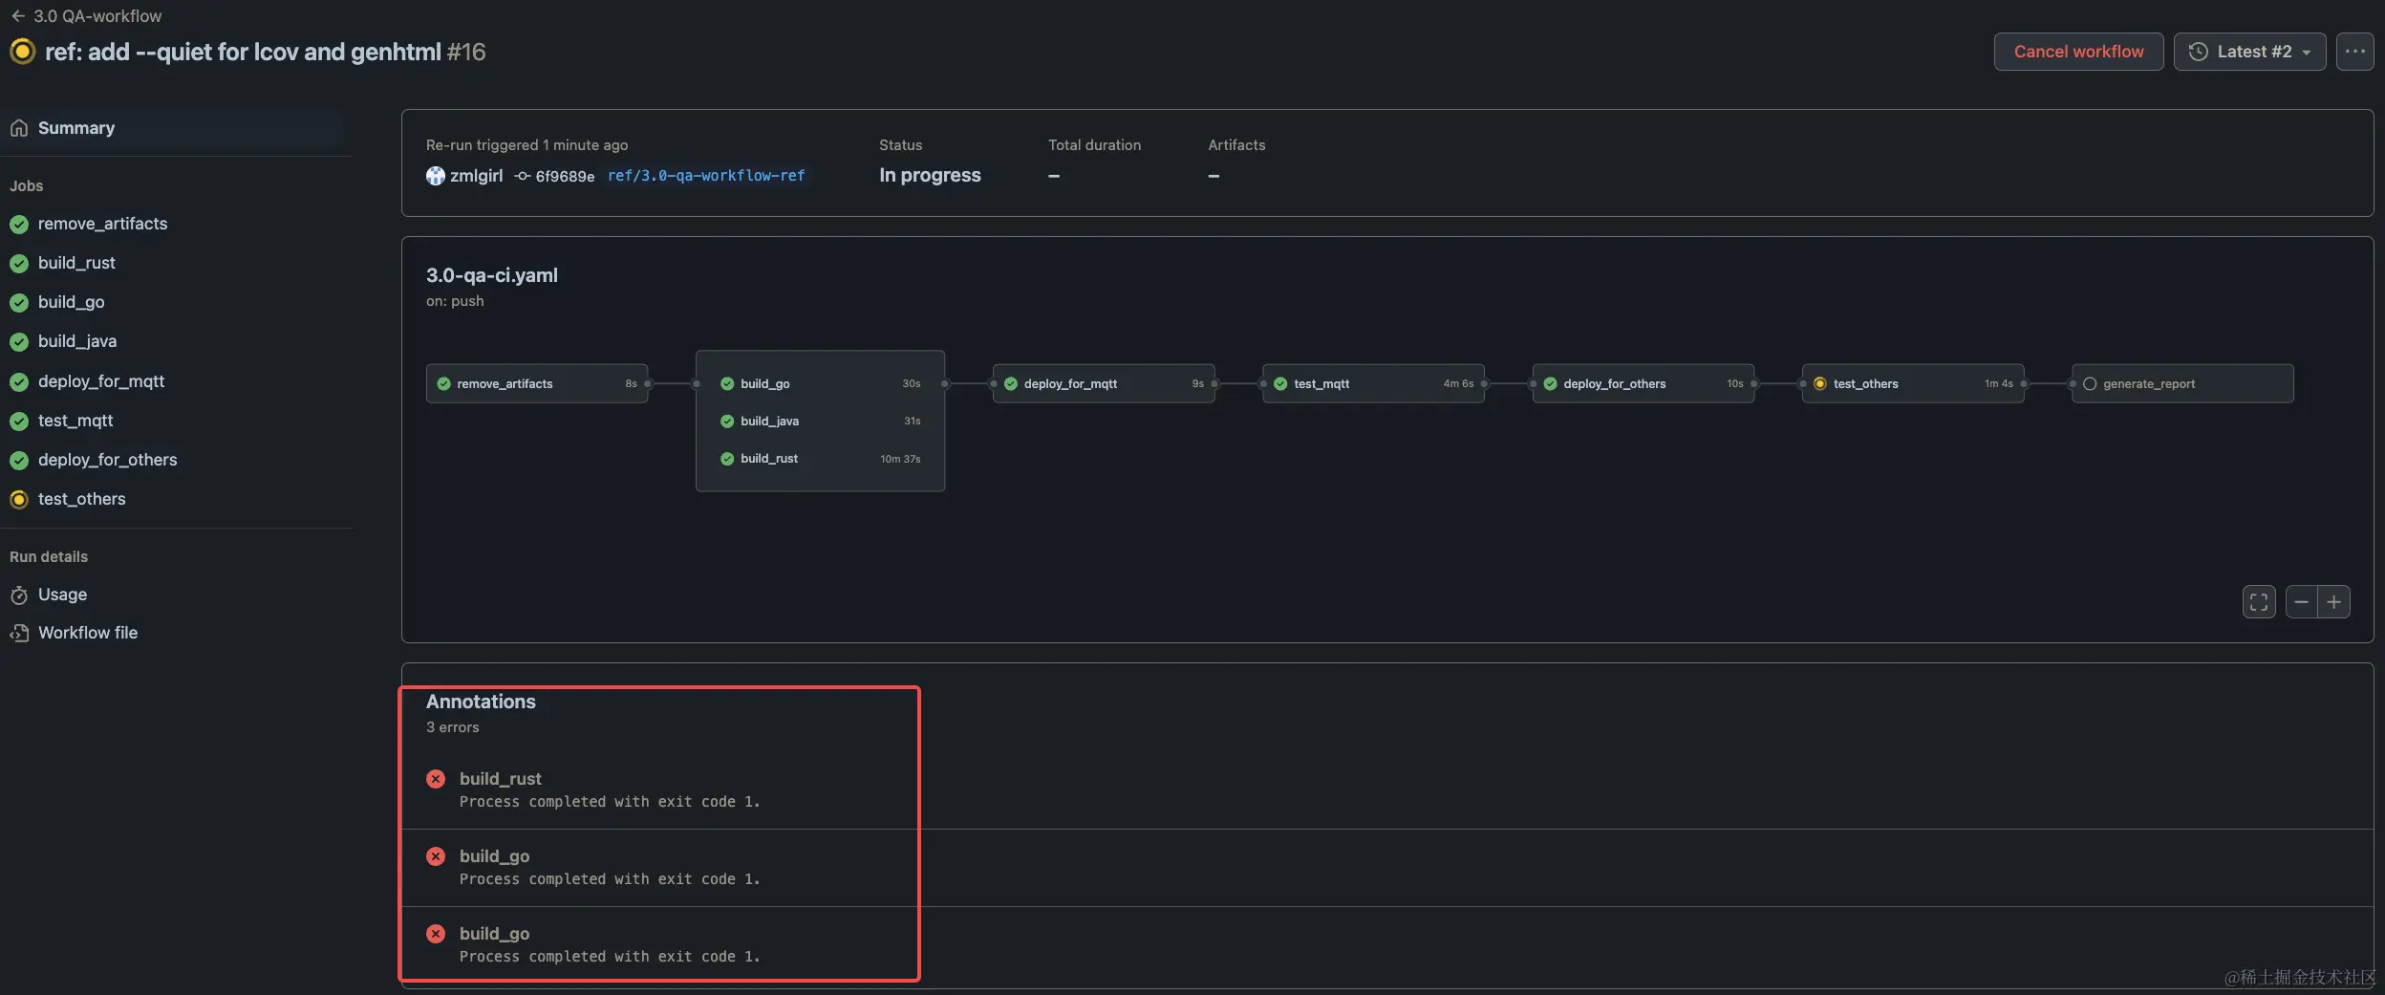Click the back arrow icon at top

click(18, 16)
